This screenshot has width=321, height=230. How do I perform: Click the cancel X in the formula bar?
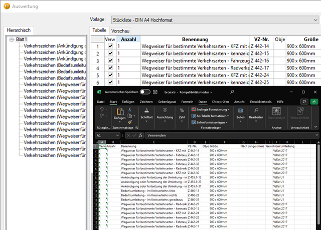point(128,135)
